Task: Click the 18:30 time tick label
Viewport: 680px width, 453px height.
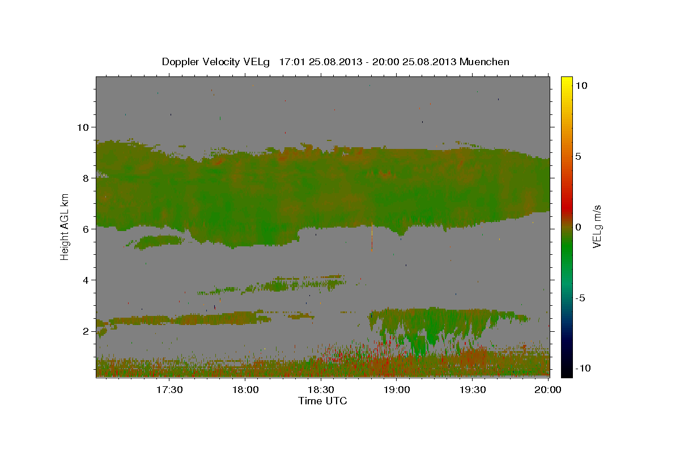Action: coord(321,390)
